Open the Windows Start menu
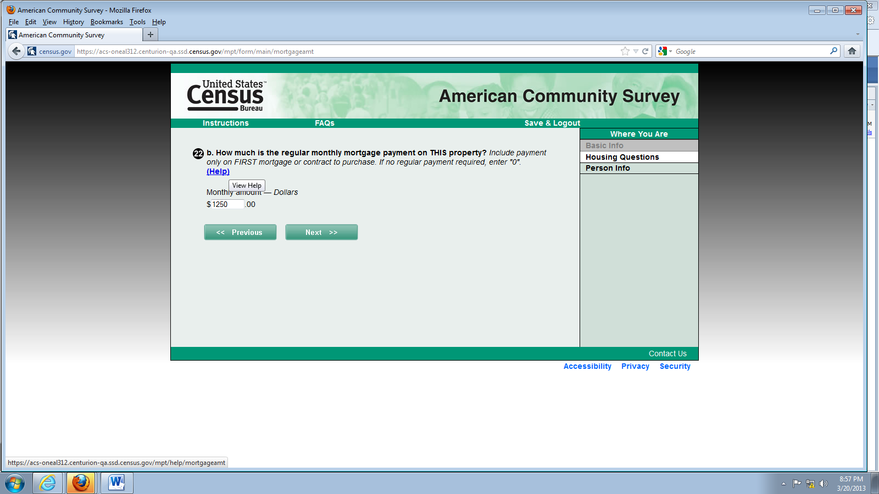 [15, 484]
